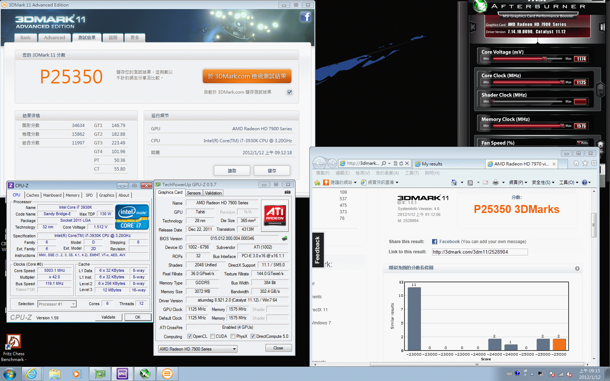The height and width of the screenshot is (381, 610).
Task: Show hidden system tray icons
Action: coord(532,374)
